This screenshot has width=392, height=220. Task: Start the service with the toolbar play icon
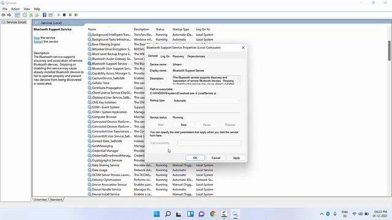point(59,15)
